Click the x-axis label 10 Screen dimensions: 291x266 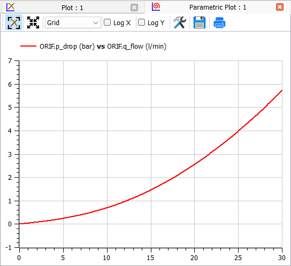(106, 257)
